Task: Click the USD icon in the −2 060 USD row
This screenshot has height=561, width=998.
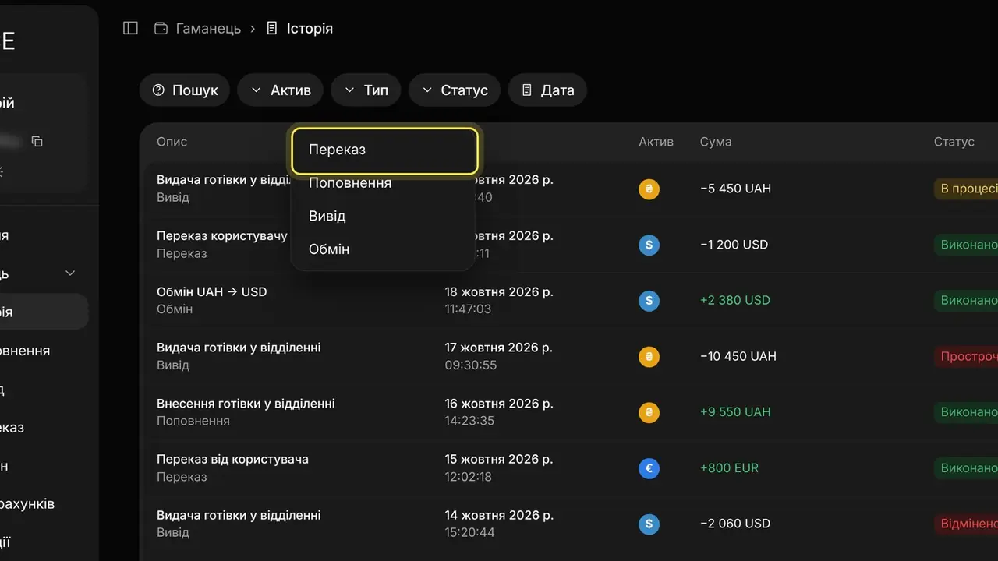Action: (649, 524)
